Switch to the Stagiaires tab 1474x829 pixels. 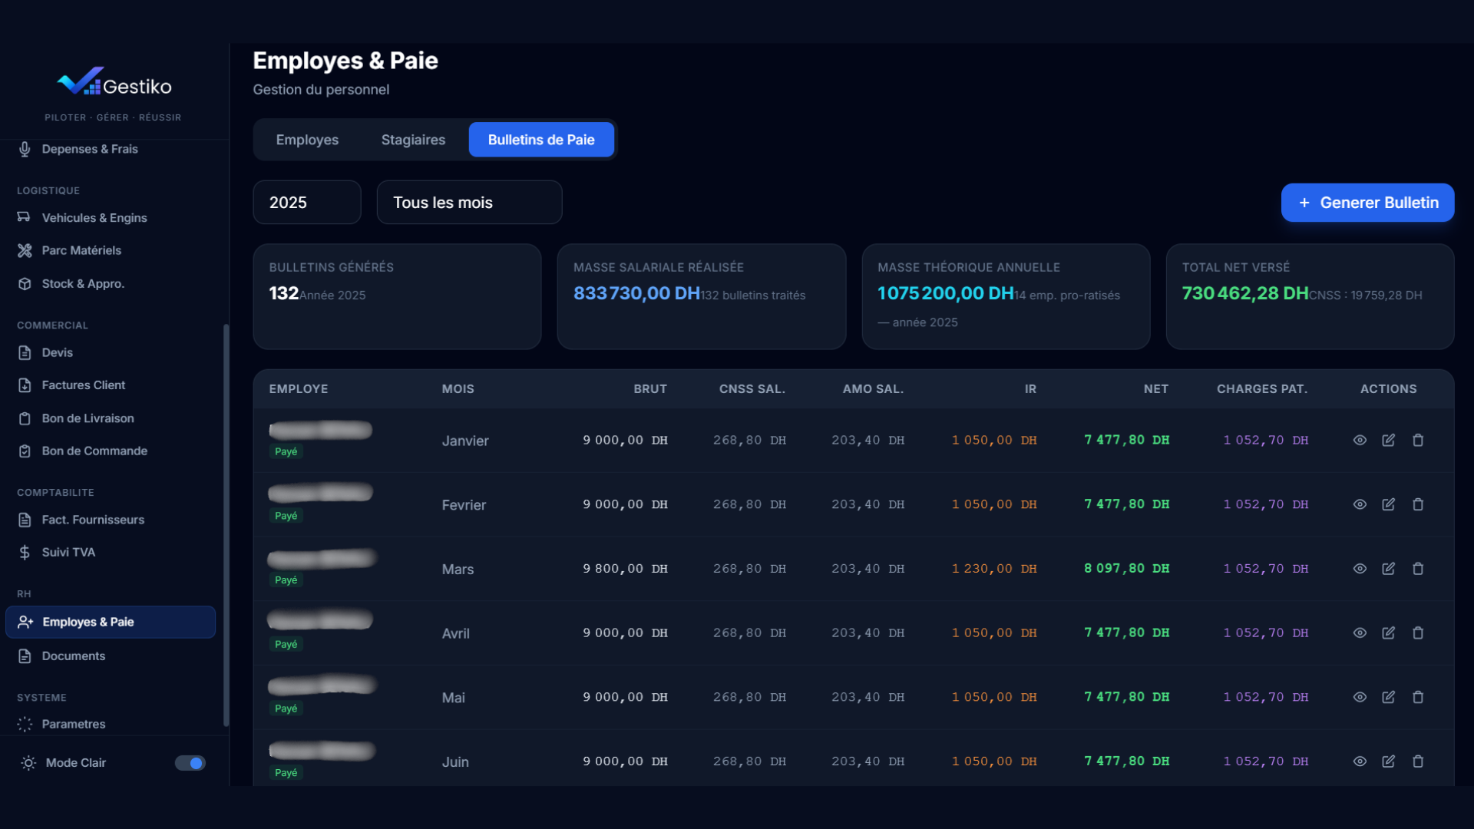pyautogui.click(x=413, y=139)
